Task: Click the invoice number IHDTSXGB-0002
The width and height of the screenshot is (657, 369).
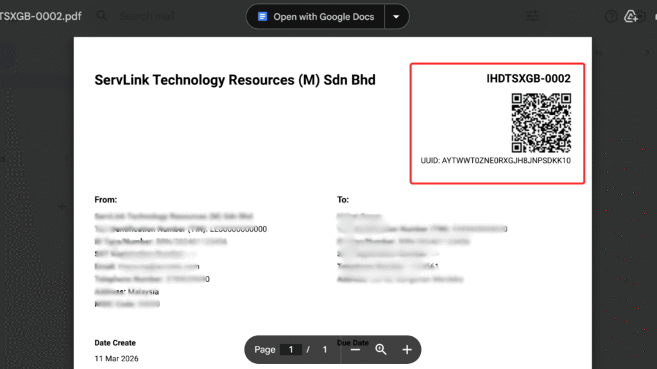Action: pyautogui.click(x=528, y=79)
